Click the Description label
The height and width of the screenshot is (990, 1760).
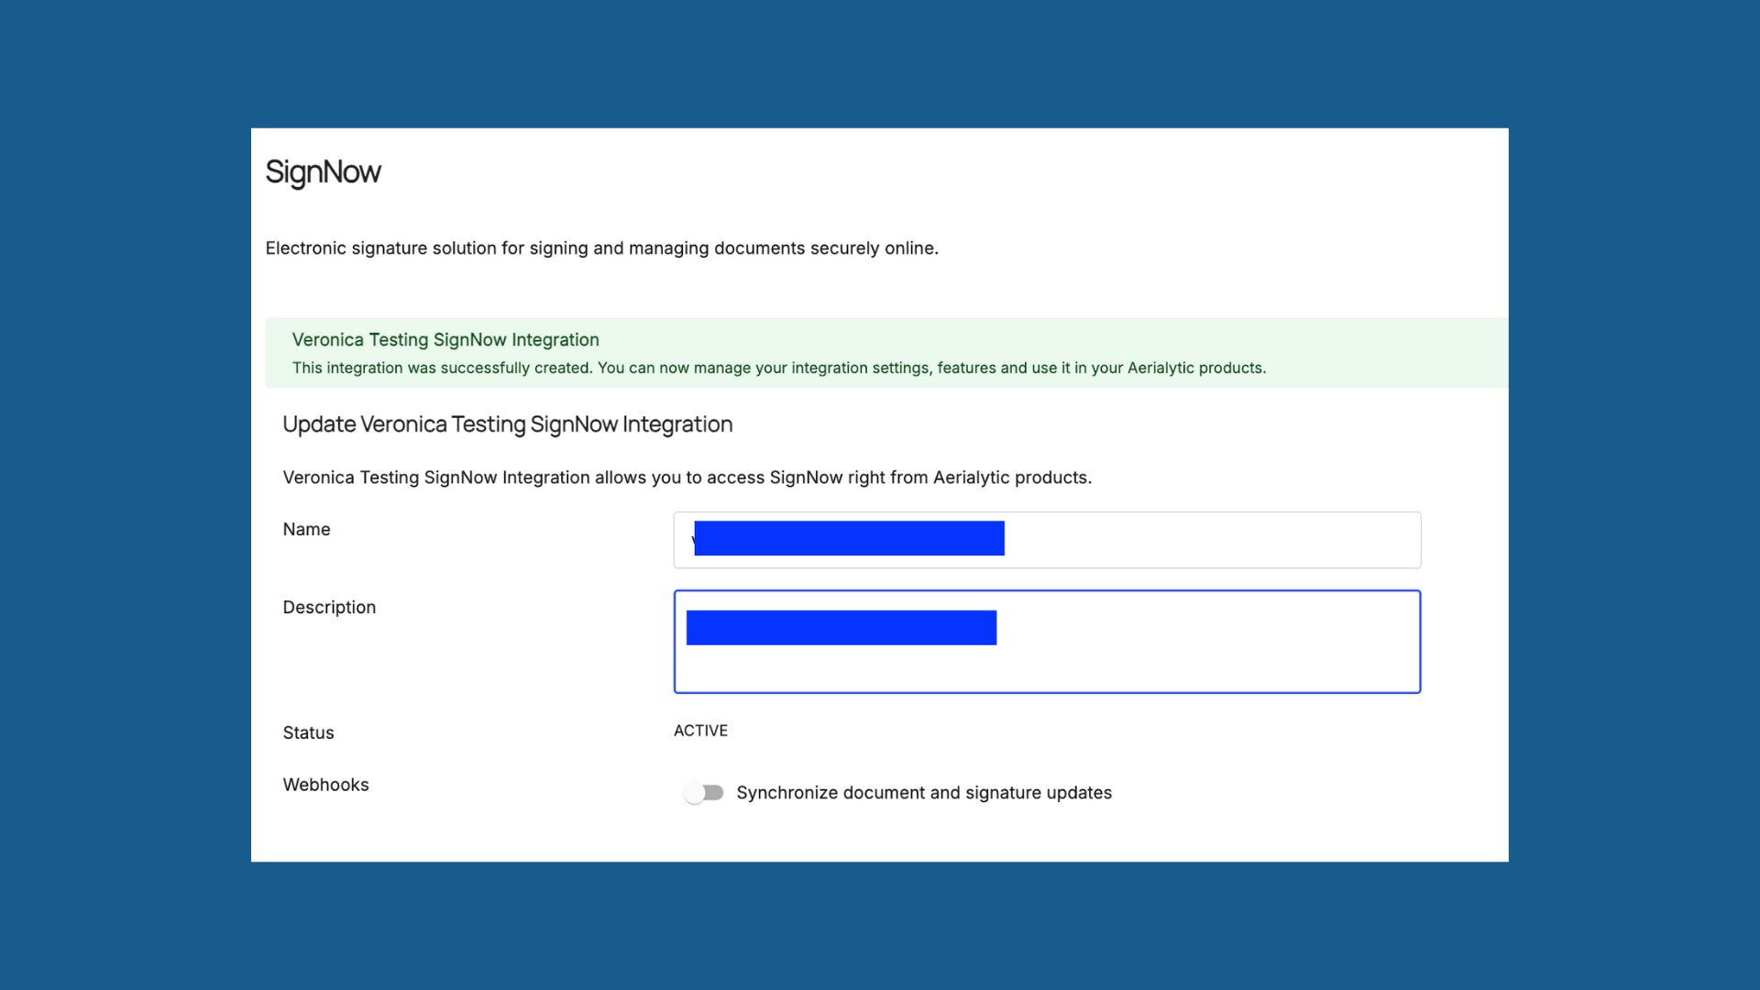(329, 608)
